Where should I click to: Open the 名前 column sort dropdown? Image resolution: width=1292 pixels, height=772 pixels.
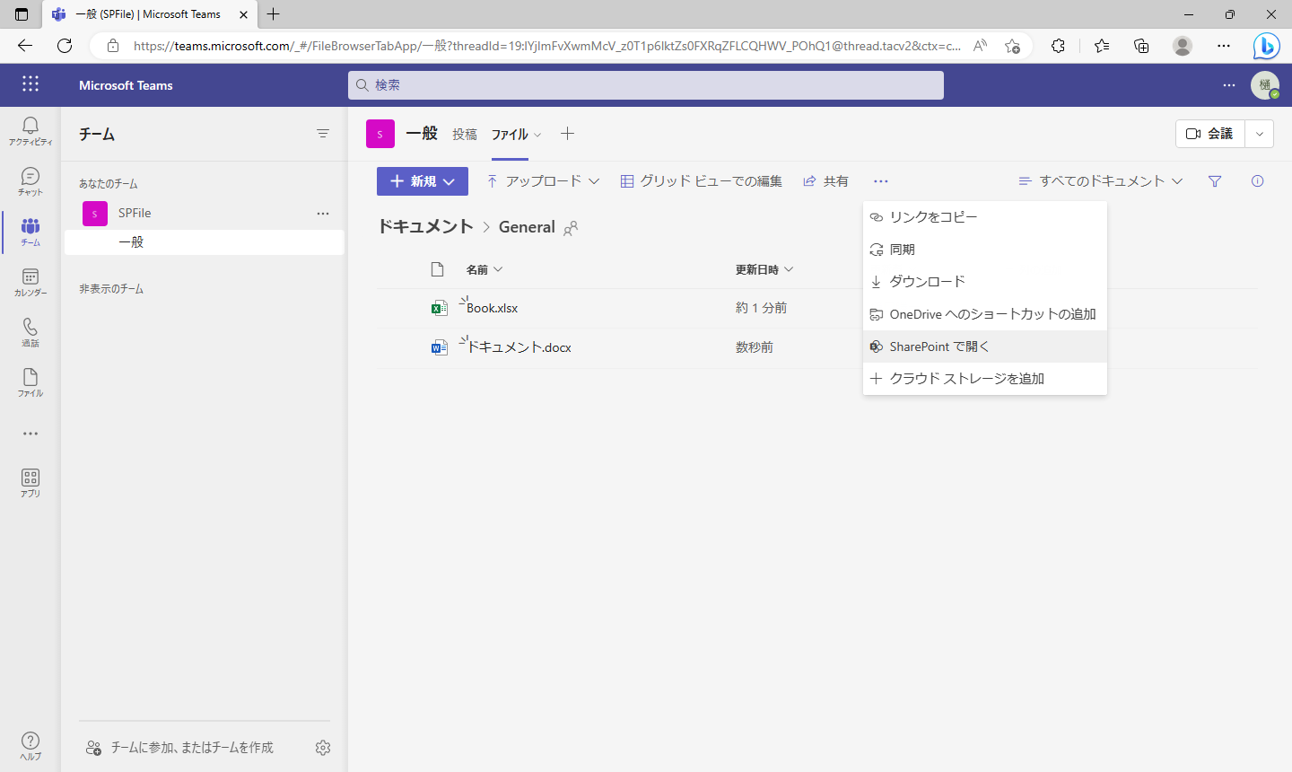[484, 269]
